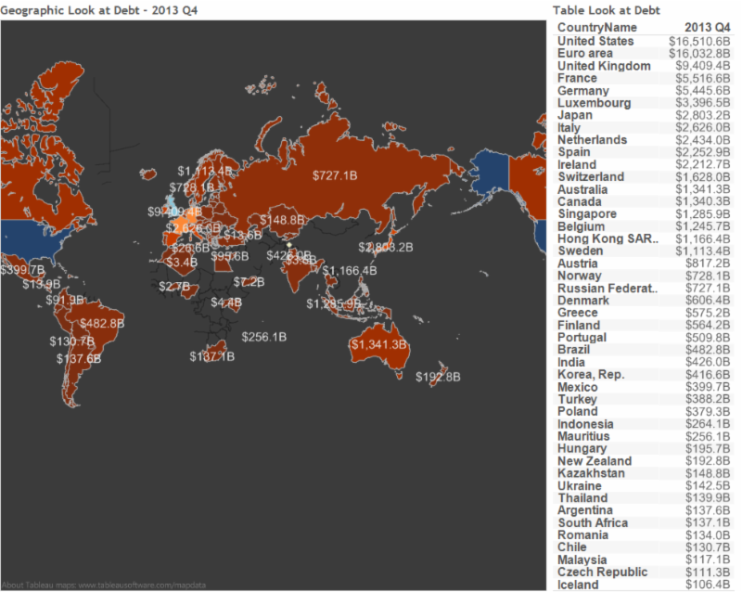This screenshot has height=592, width=742.
Task: Select the New Zealand row
Action: coord(644,461)
